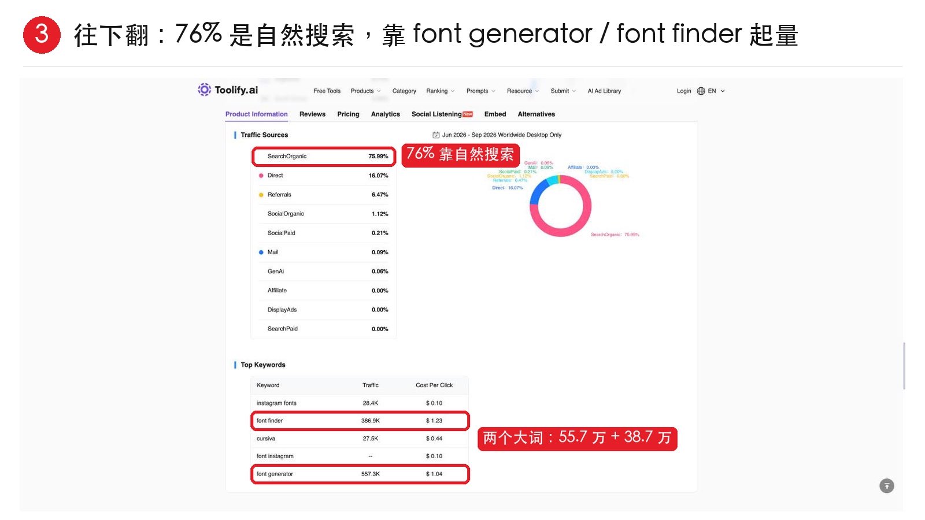Viewport: 925px width, 520px height.
Task: Expand the Prompts dropdown
Action: (480, 91)
